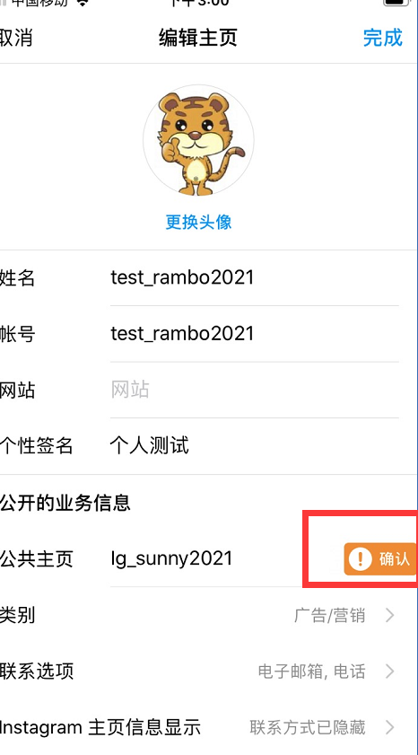
Task: Tap the empty 网站 website field
Action: coord(255,390)
